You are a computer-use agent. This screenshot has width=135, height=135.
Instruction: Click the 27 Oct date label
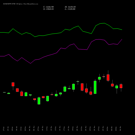click(x=4, y=129)
